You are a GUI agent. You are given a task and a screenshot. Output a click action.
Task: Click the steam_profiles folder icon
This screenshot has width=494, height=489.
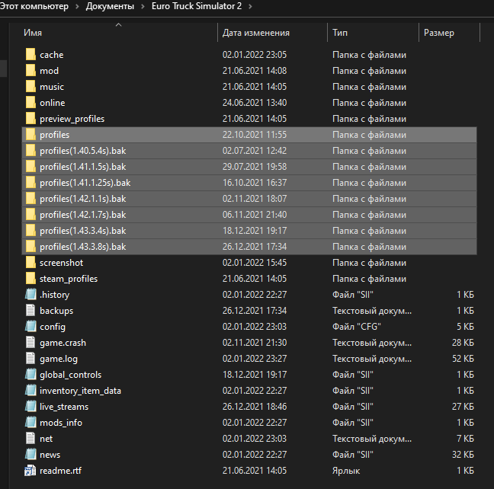[x=30, y=279]
